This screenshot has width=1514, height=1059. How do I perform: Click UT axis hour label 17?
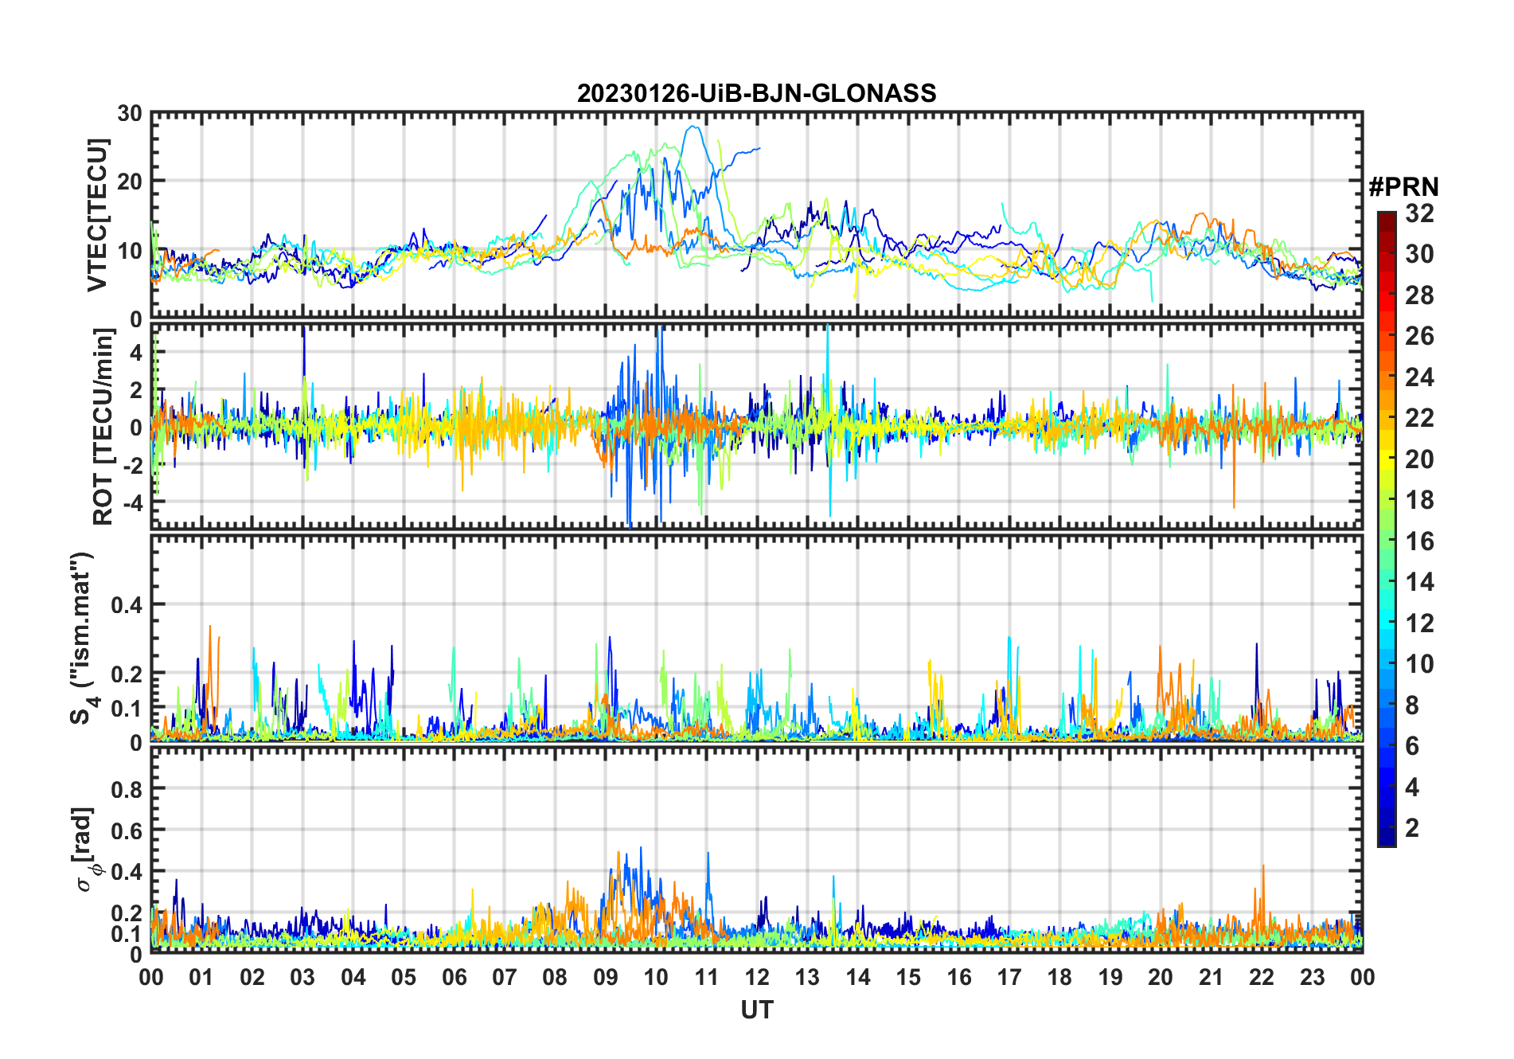coord(1009,977)
